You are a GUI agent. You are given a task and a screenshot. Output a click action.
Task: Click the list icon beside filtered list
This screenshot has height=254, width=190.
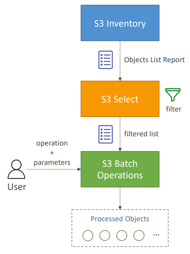106,134
